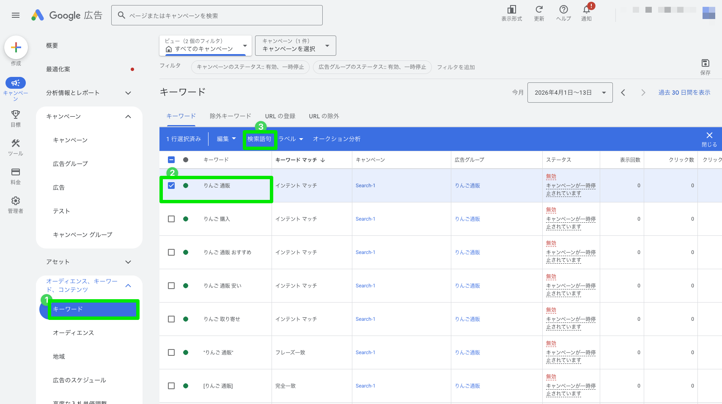Image resolution: width=722 pixels, height=404 pixels.
Task: Check the りんご 購入 keyword row
Action: tap(171, 219)
